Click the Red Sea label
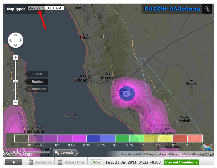Screen dimensions: 217x168 [x=71, y=115]
